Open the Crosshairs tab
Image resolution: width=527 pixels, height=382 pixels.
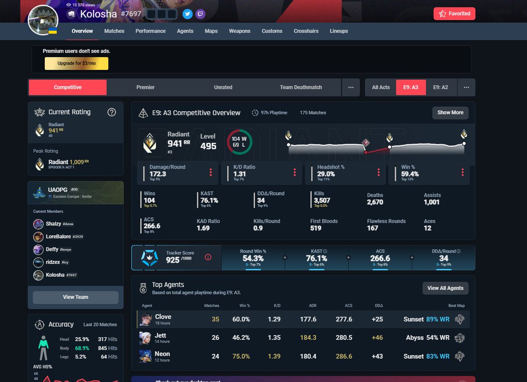(x=306, y=31)
